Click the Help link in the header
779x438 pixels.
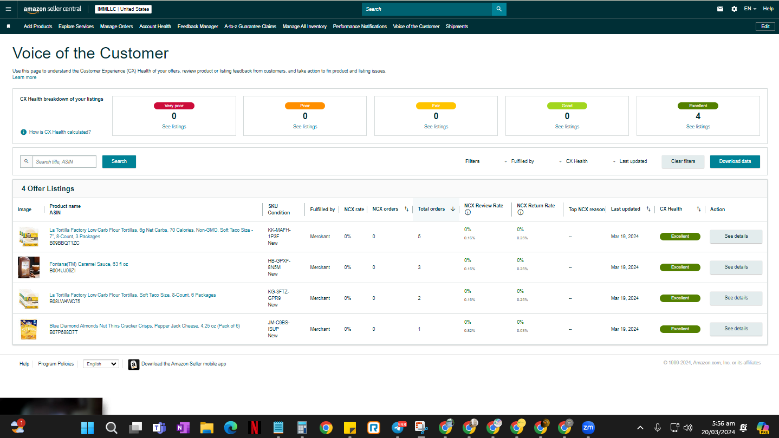click(768, 9)
